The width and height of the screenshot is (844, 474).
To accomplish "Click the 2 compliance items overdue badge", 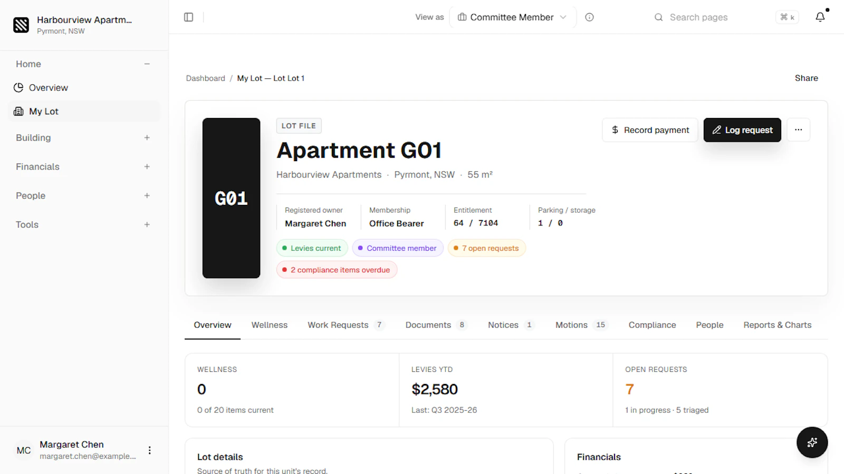I will 337,270.
